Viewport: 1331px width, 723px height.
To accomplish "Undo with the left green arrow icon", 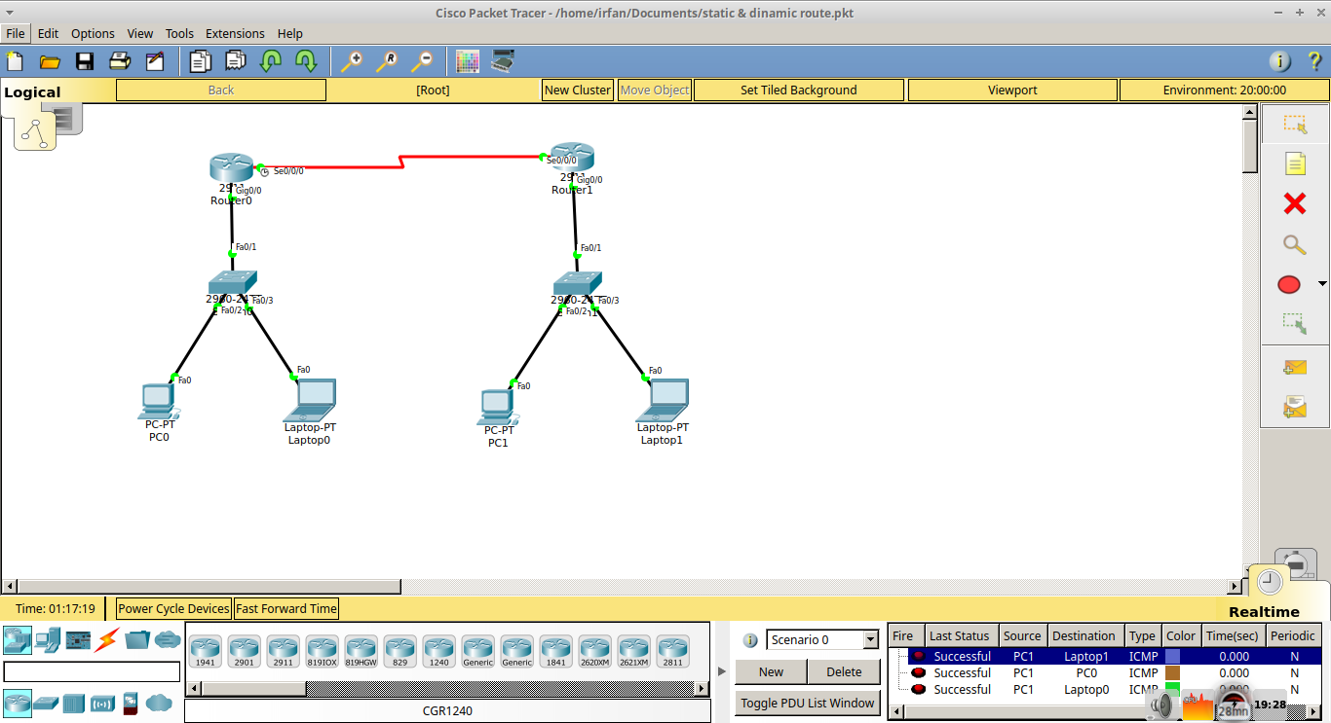I will coord(271,61).
